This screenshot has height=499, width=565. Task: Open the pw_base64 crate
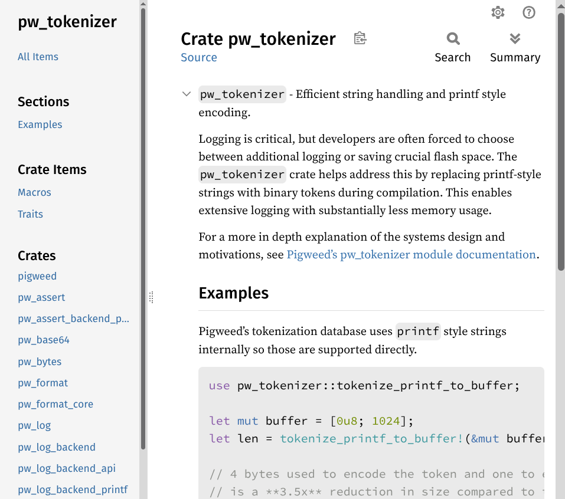(44, 340)
